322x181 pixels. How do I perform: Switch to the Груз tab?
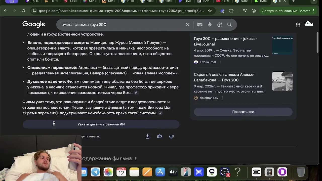pos(186,1)
